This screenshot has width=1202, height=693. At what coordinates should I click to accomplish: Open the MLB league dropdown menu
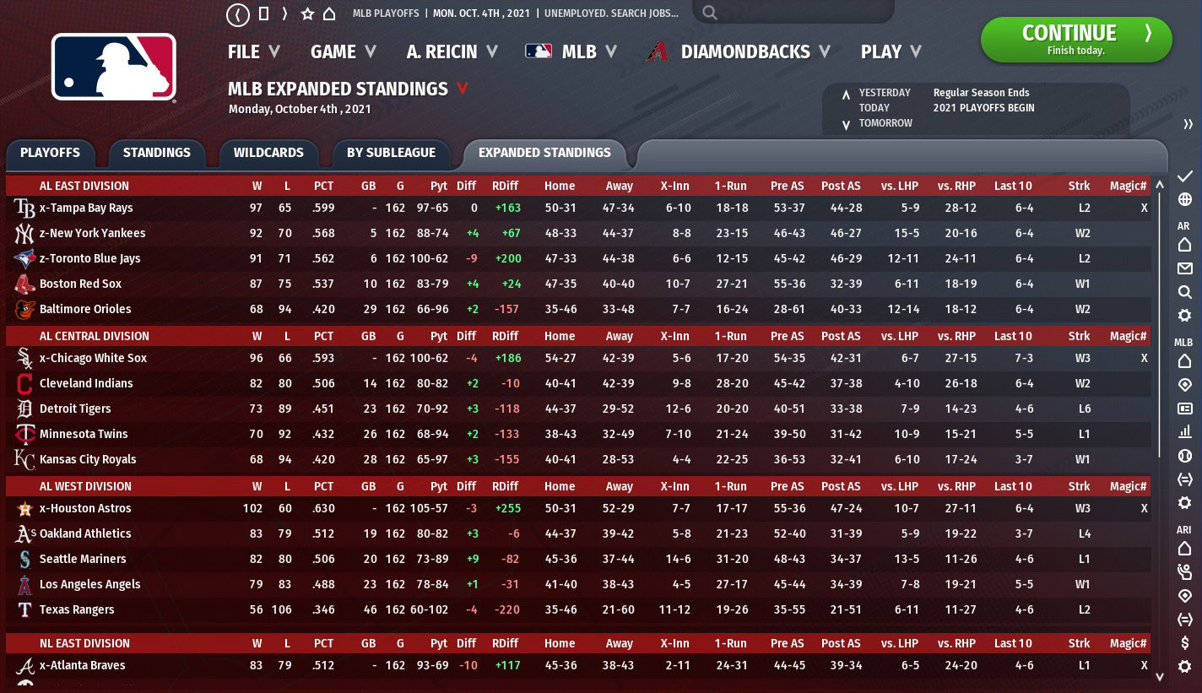[x=571, y=51]
